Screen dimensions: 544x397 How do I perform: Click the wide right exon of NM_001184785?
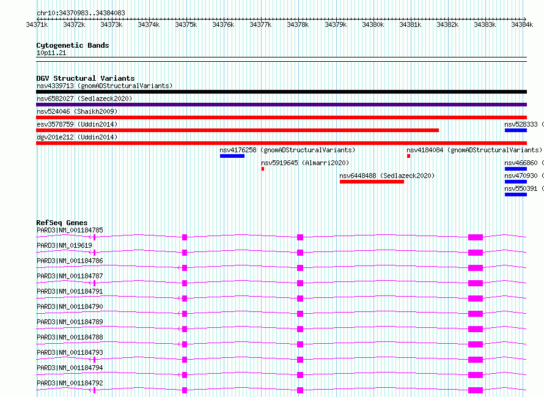(x=476, y=237)
